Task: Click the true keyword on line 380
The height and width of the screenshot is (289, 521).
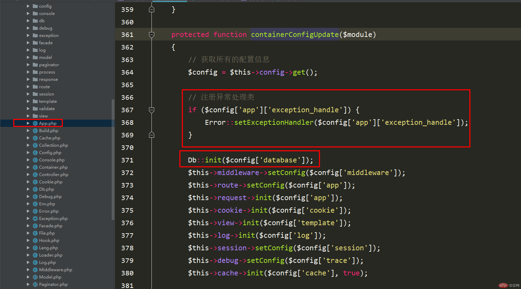Action: tap(351, 273)
